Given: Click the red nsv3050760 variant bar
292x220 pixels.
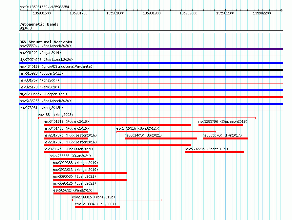Looking at the screenshot, I should click(x=225, y=138).
